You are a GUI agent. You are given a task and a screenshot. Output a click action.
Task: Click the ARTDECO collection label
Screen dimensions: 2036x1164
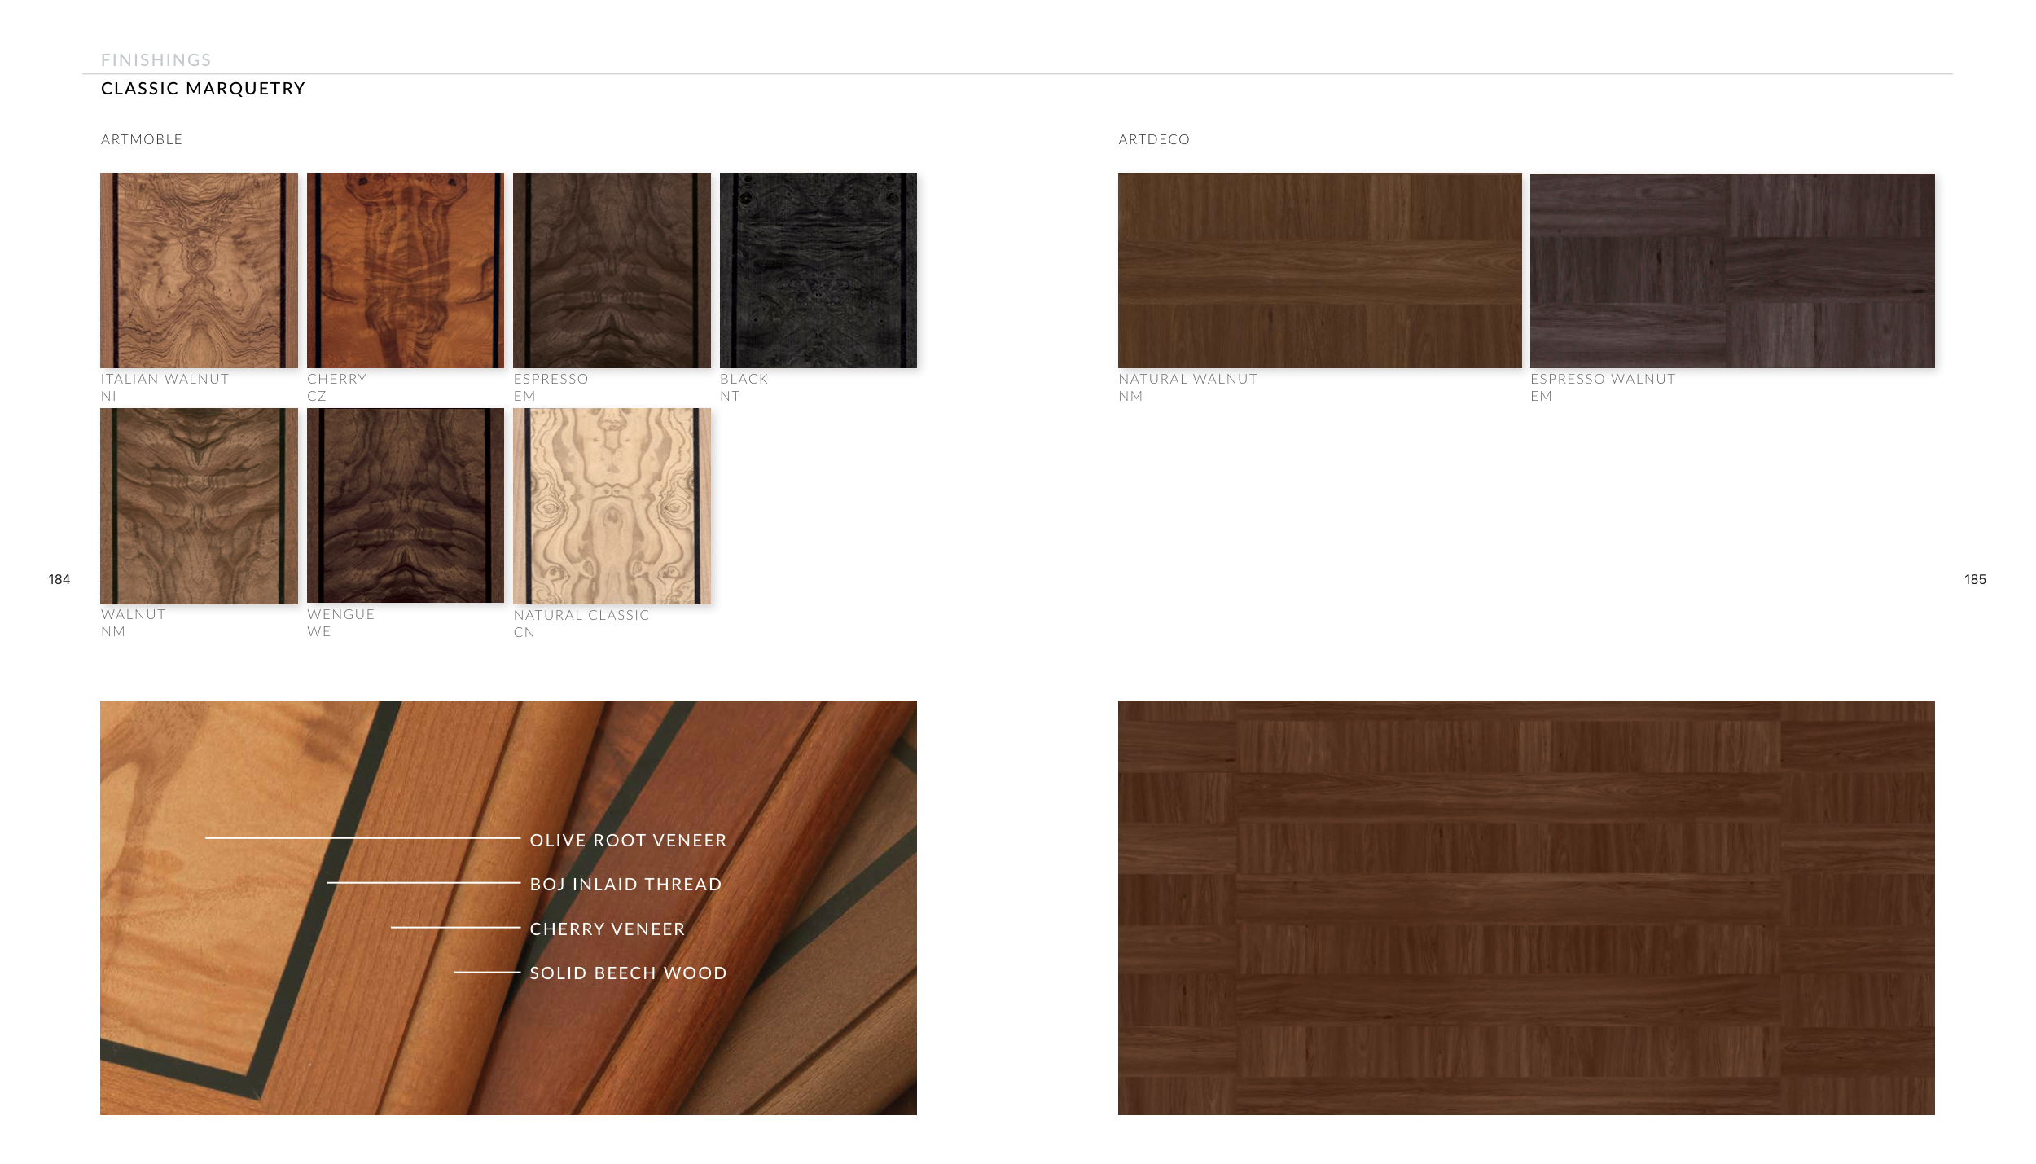pos(1153,139)
